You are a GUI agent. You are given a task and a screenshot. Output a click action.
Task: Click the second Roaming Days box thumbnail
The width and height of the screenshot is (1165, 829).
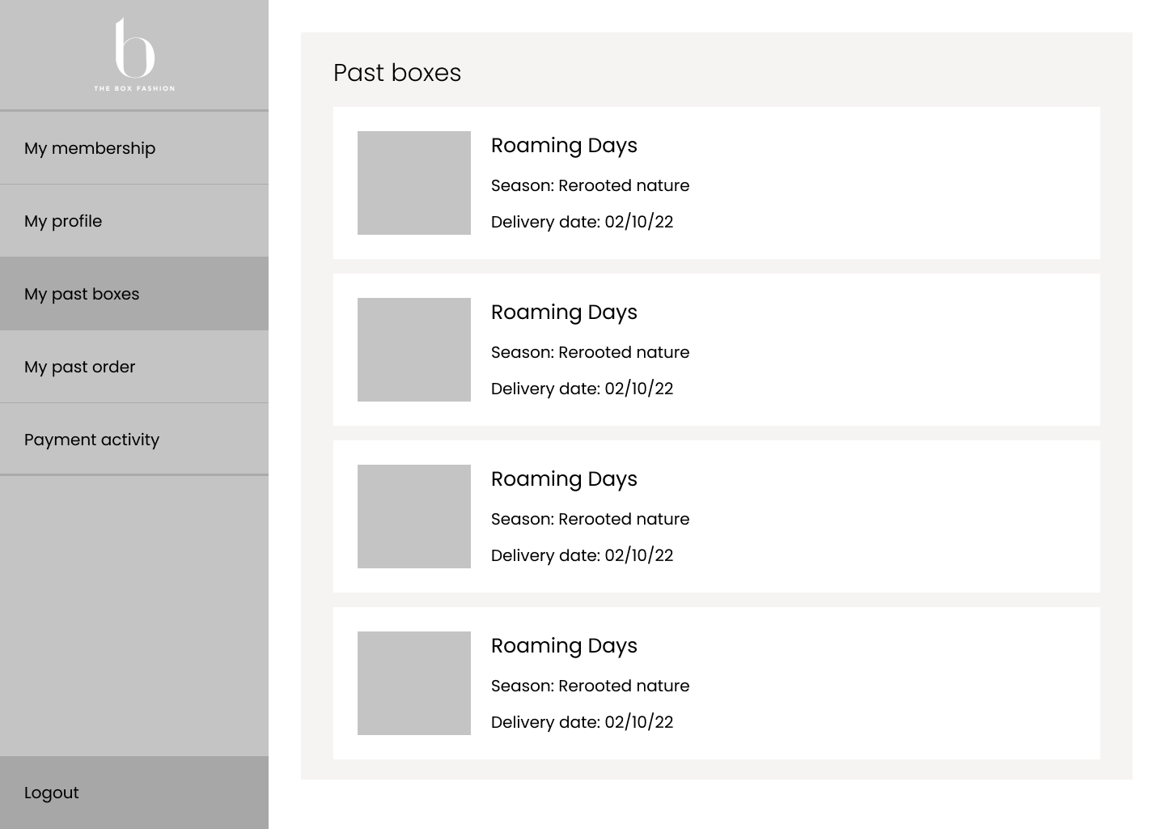coord(413,350)
